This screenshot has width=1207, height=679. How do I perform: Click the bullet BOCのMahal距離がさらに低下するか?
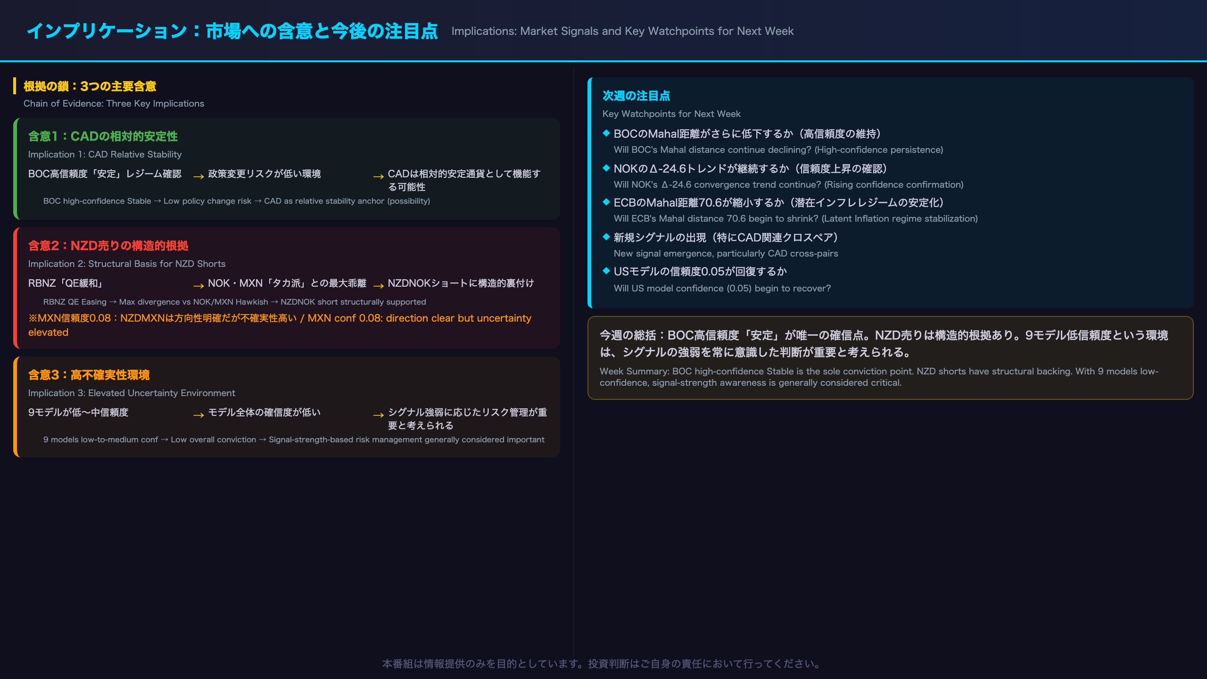click(x=747, y=134)
